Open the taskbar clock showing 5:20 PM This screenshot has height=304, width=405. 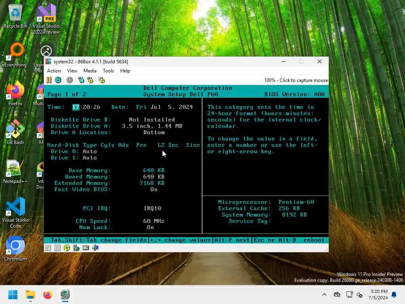tap(378, 294)
